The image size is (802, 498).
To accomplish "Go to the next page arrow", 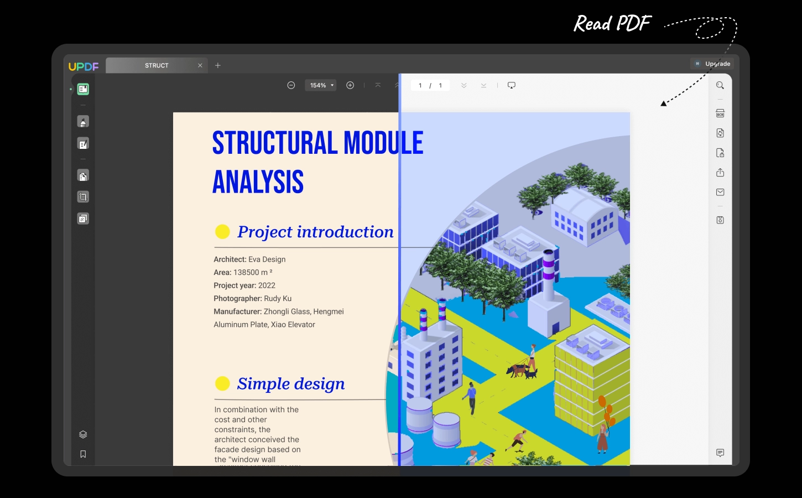I will tap(464, 85).
